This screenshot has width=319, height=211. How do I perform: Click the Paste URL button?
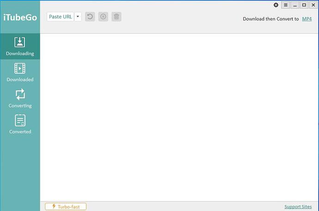click(61, 17)
